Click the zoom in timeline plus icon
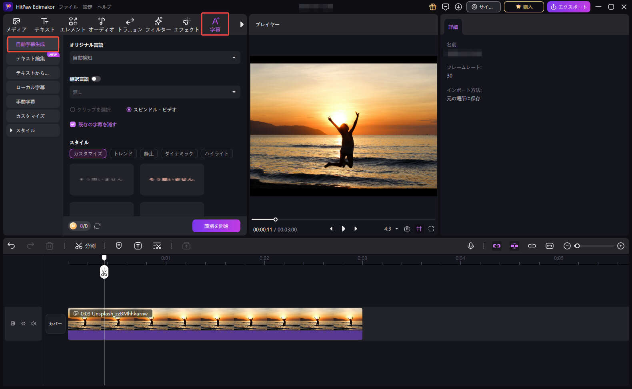The width and height of the screenshot is (632, 389). pos(620,246)
